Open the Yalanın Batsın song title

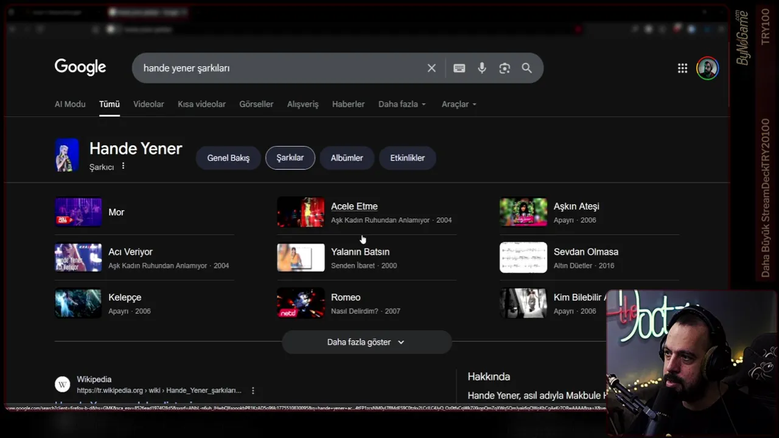360,252
